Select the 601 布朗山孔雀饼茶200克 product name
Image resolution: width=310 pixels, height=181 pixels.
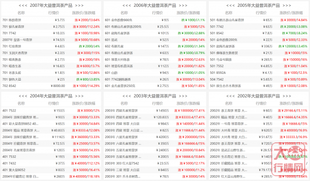[123, 27]
